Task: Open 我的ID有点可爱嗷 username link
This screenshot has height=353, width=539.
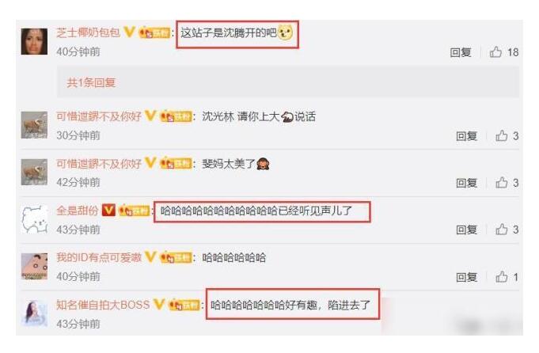Action: click(99, 257)
